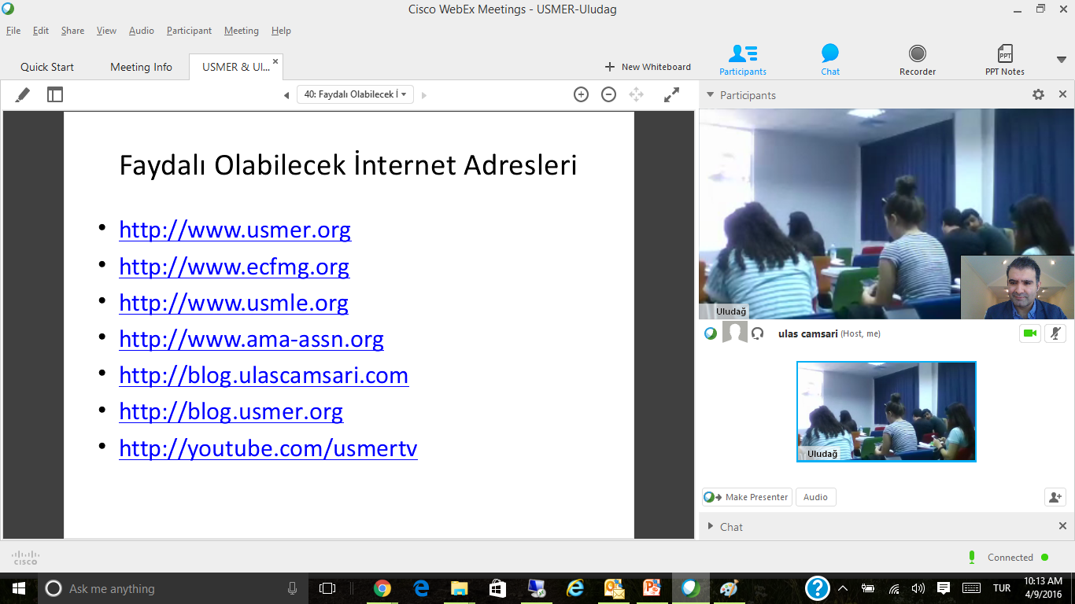
Task: Click the Audio button
Action: click(x=815, y=497)
